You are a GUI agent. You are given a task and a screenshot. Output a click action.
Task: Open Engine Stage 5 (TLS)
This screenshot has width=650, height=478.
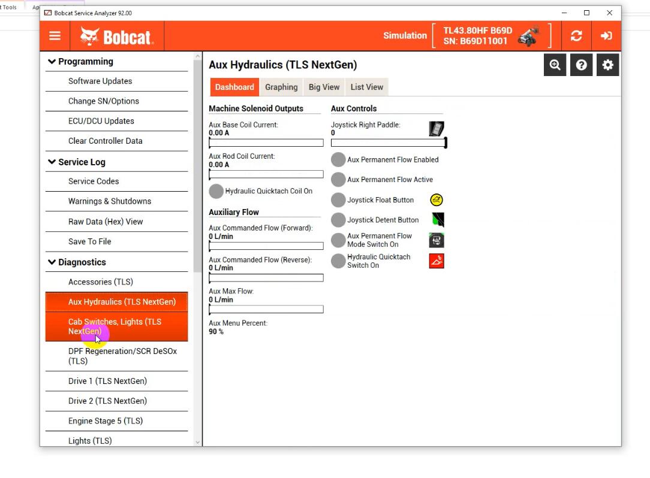coord(116,421)
